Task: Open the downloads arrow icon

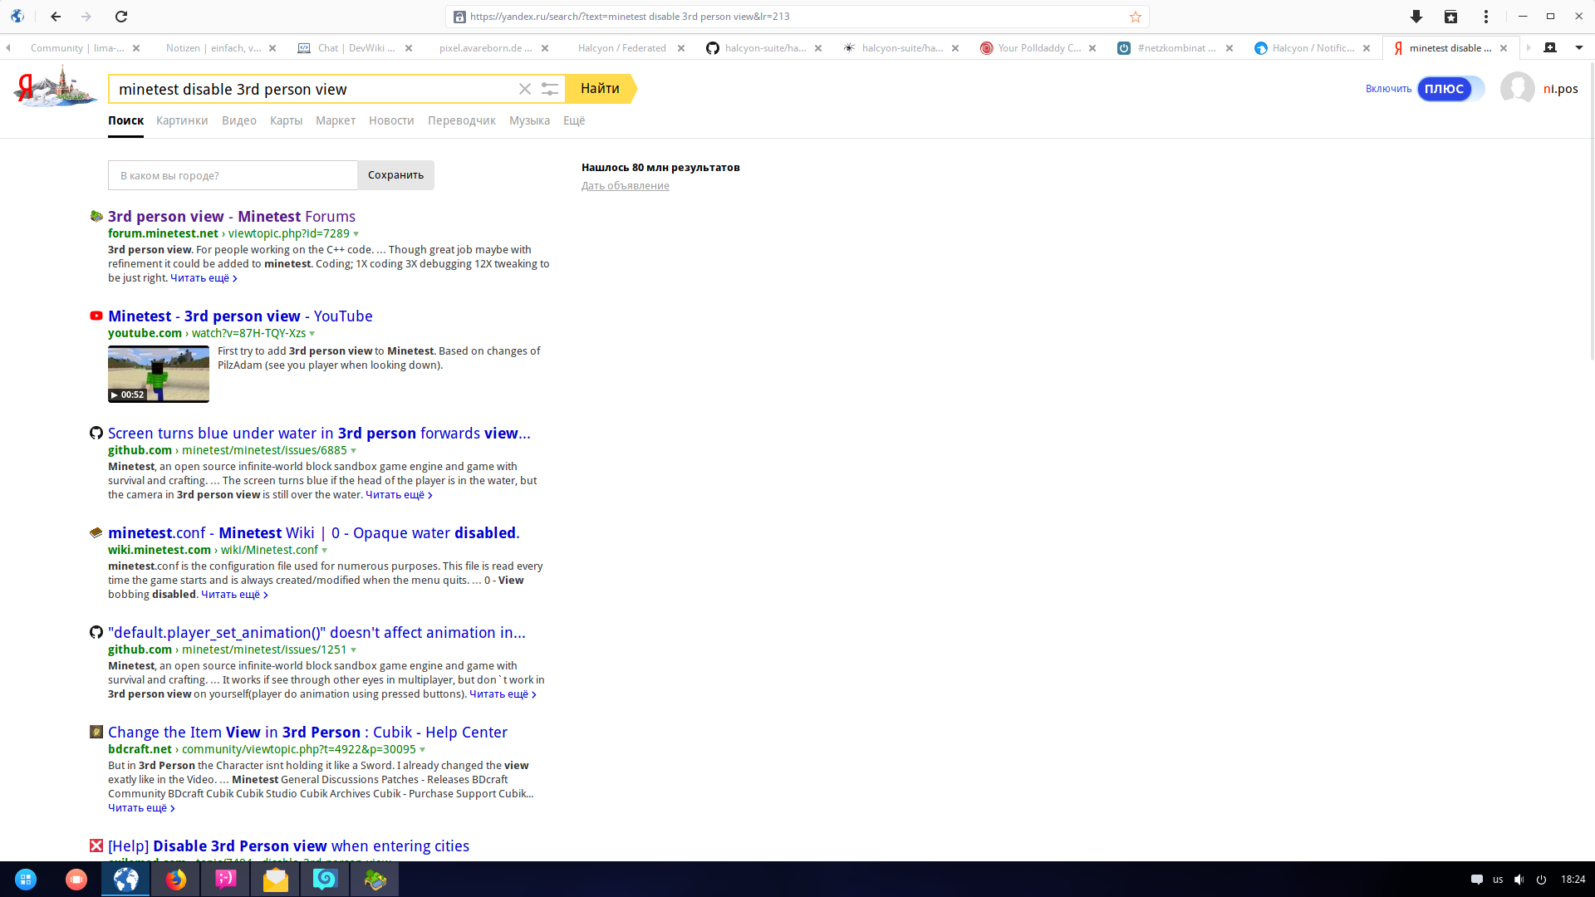Action: click(1416, 17)
